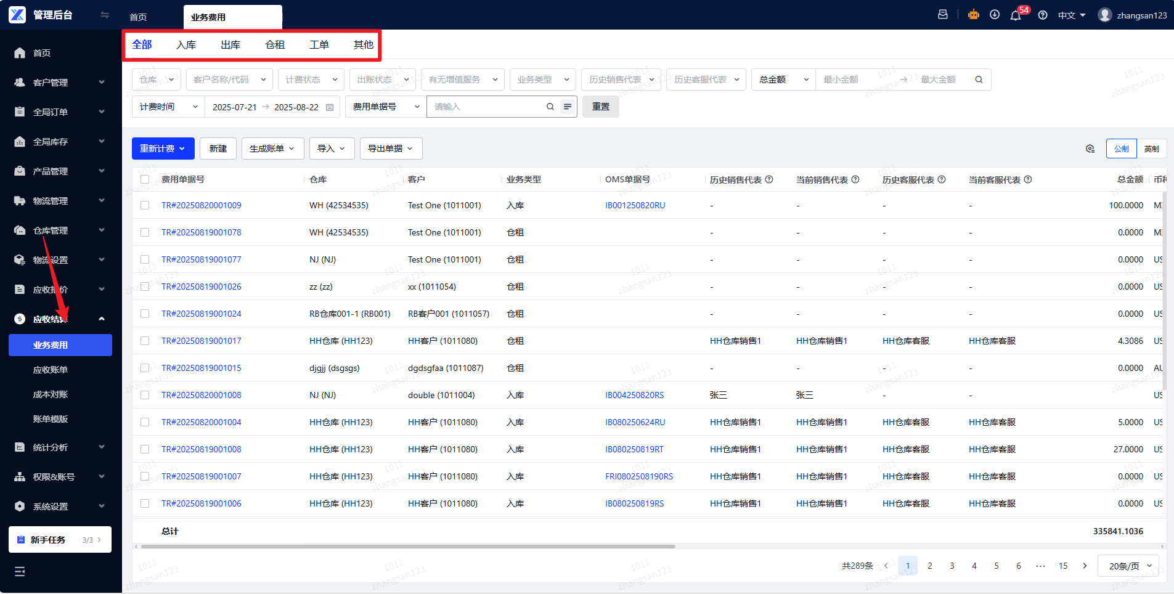
Task: Switch to the 仓租 tab
Action: coord(275,45)
